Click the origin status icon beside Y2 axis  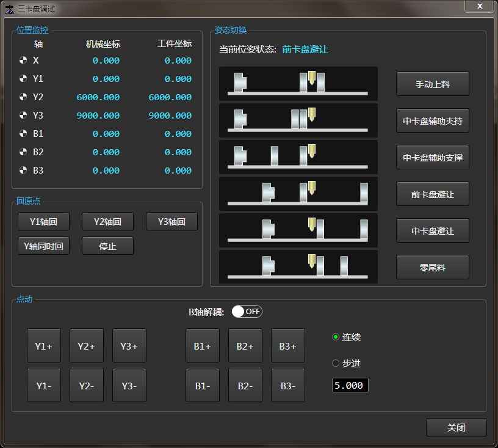pyautogui.click(x=23, y=97)
